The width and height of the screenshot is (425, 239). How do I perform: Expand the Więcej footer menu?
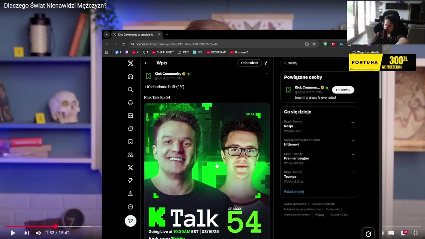(x=321, y=215)
